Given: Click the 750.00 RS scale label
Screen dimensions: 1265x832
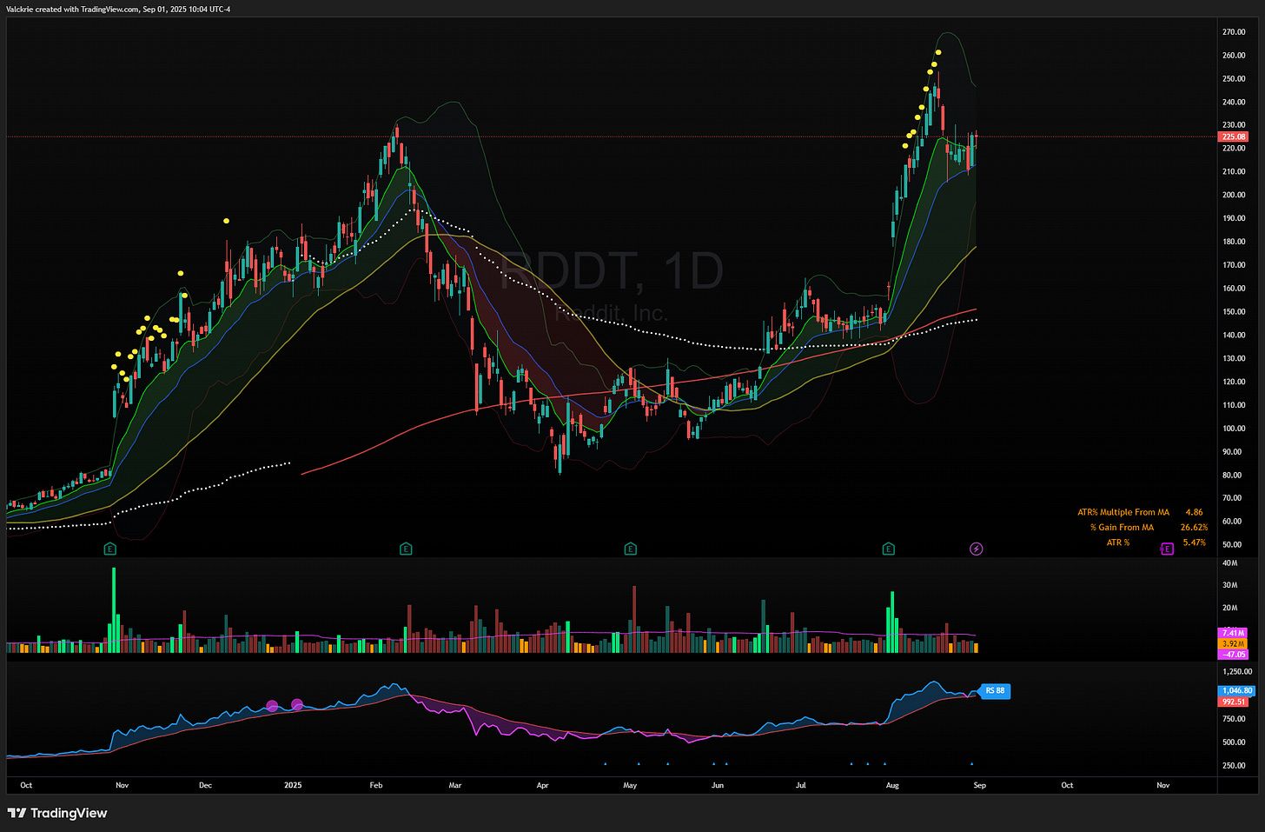Looking at the screenshot, I should (x=1234, y=718).
